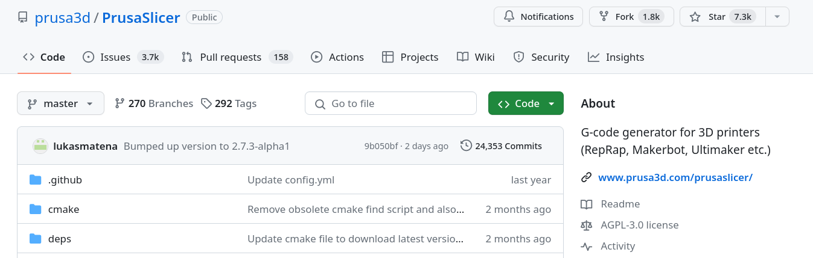Open the Pull requests tab
The height and width of the screenshot is (258, 813).
coord(237,57)
